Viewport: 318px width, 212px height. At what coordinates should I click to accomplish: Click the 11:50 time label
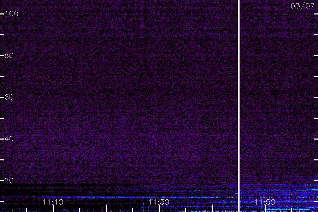pos(265,202)
